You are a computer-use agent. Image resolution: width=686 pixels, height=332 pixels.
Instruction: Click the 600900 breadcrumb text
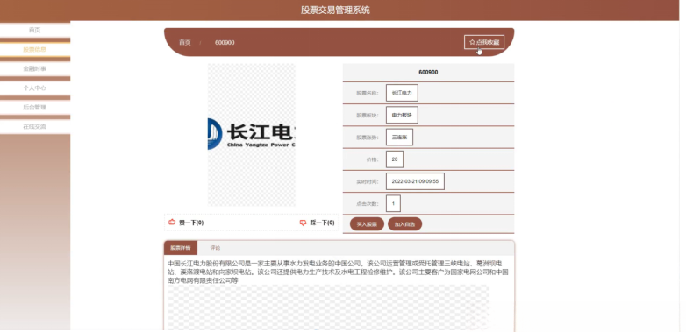point(225,42)
